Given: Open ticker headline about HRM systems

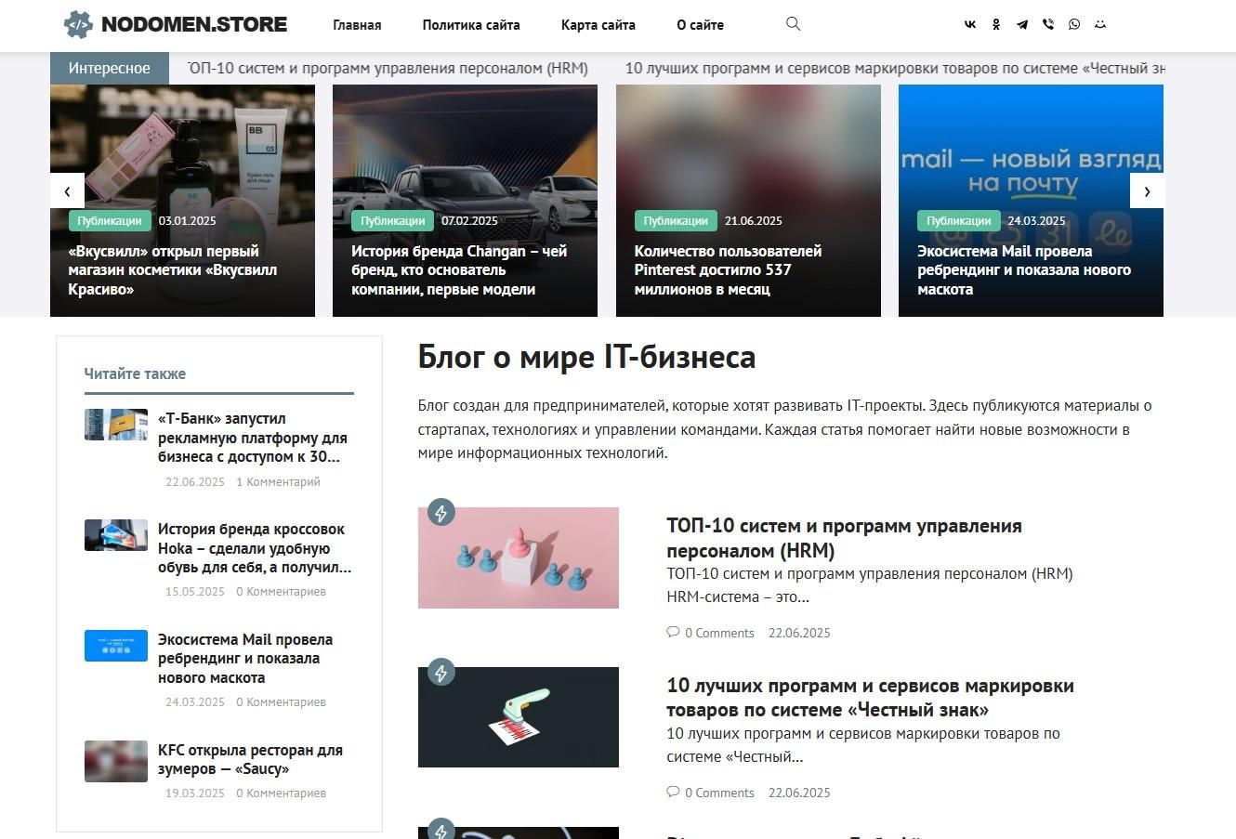Looking at the screenshot, I should click(388, 68).
